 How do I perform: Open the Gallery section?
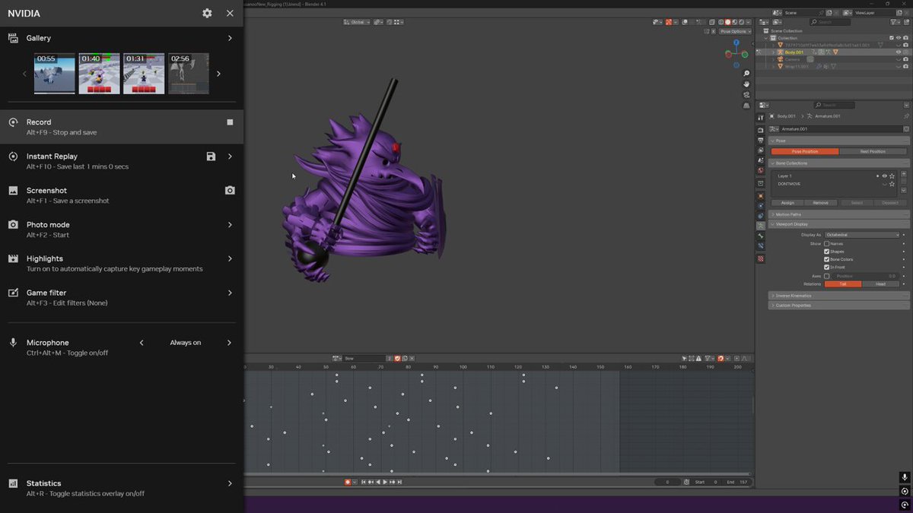(x=122, y=38)
